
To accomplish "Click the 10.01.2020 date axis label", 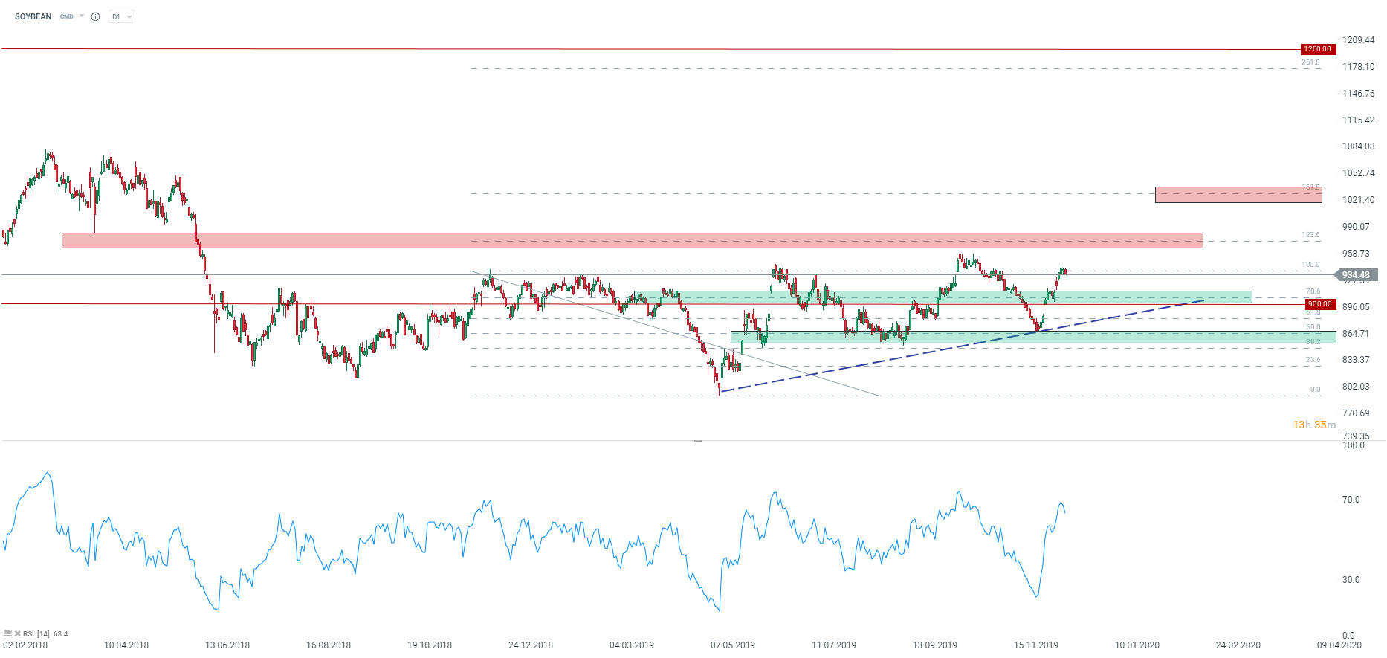I will coord(1137,645).
